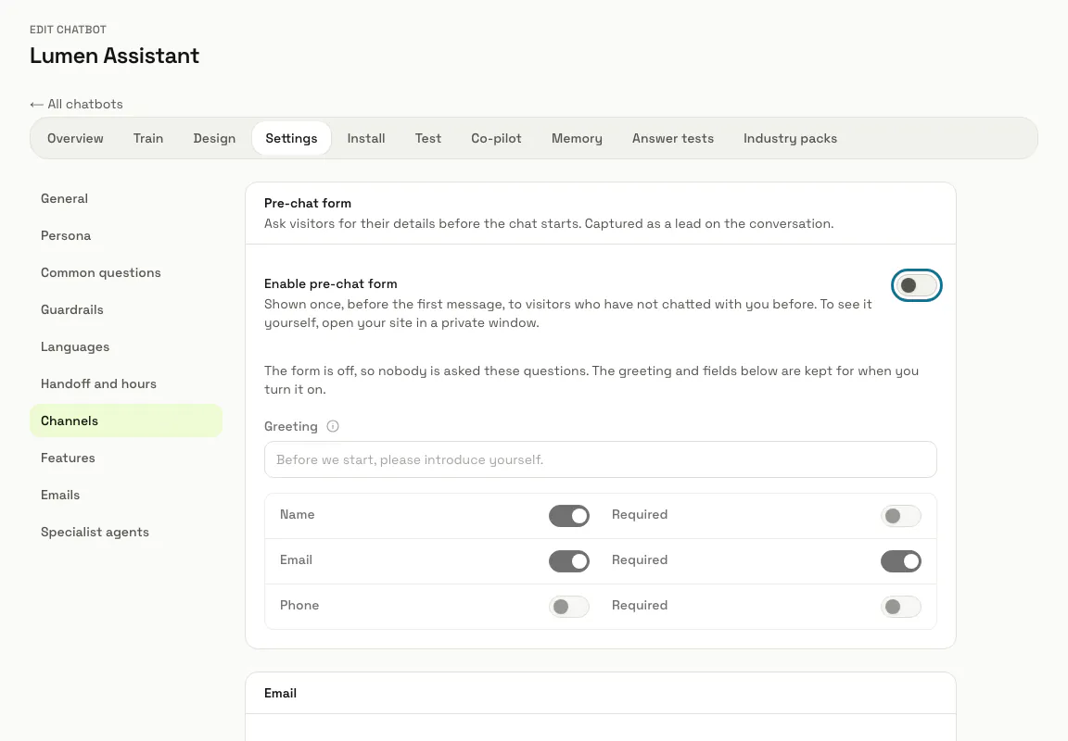Viewport: 1068px width, 741px height.
Task: Toggle the Name field switch
Action: (568, 516)
